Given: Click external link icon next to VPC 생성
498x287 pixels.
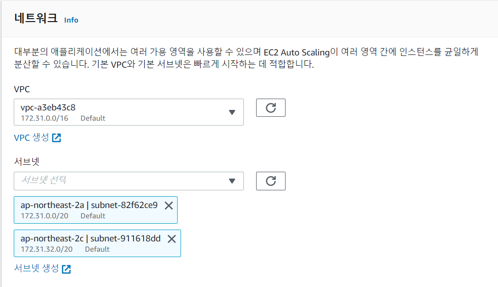Looking at the screenshot, I should point(57,138).
